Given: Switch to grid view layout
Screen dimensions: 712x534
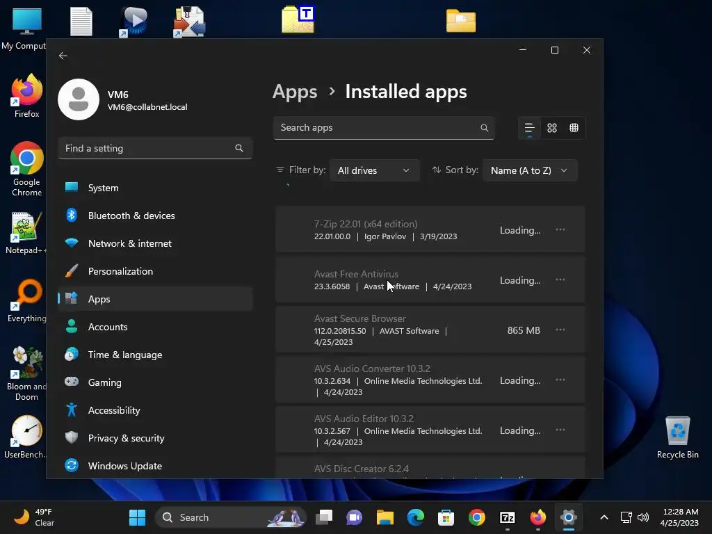Looking at the screenshot, I should [551, 128].
